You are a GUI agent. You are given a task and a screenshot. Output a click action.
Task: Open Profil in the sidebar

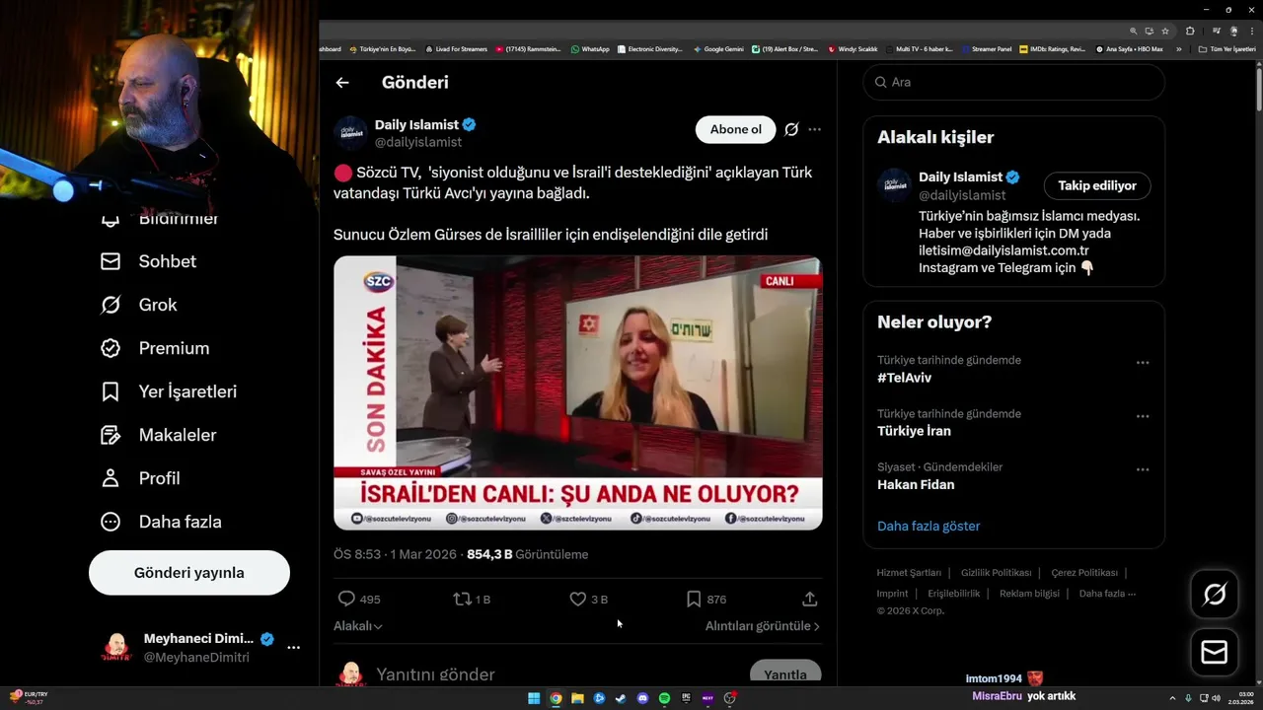click(140, 478)
